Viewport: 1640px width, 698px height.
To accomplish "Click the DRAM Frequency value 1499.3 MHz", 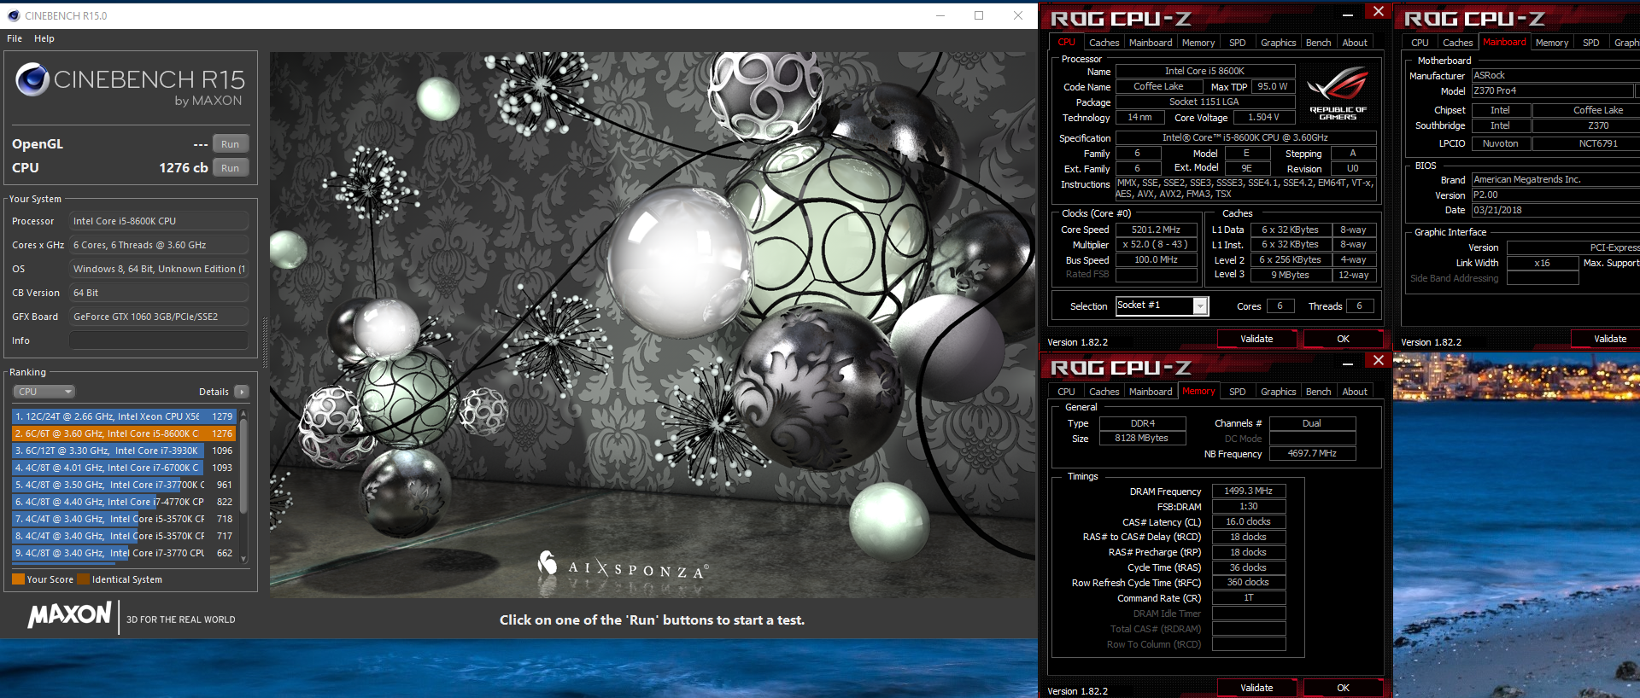I will (1249, 491).
